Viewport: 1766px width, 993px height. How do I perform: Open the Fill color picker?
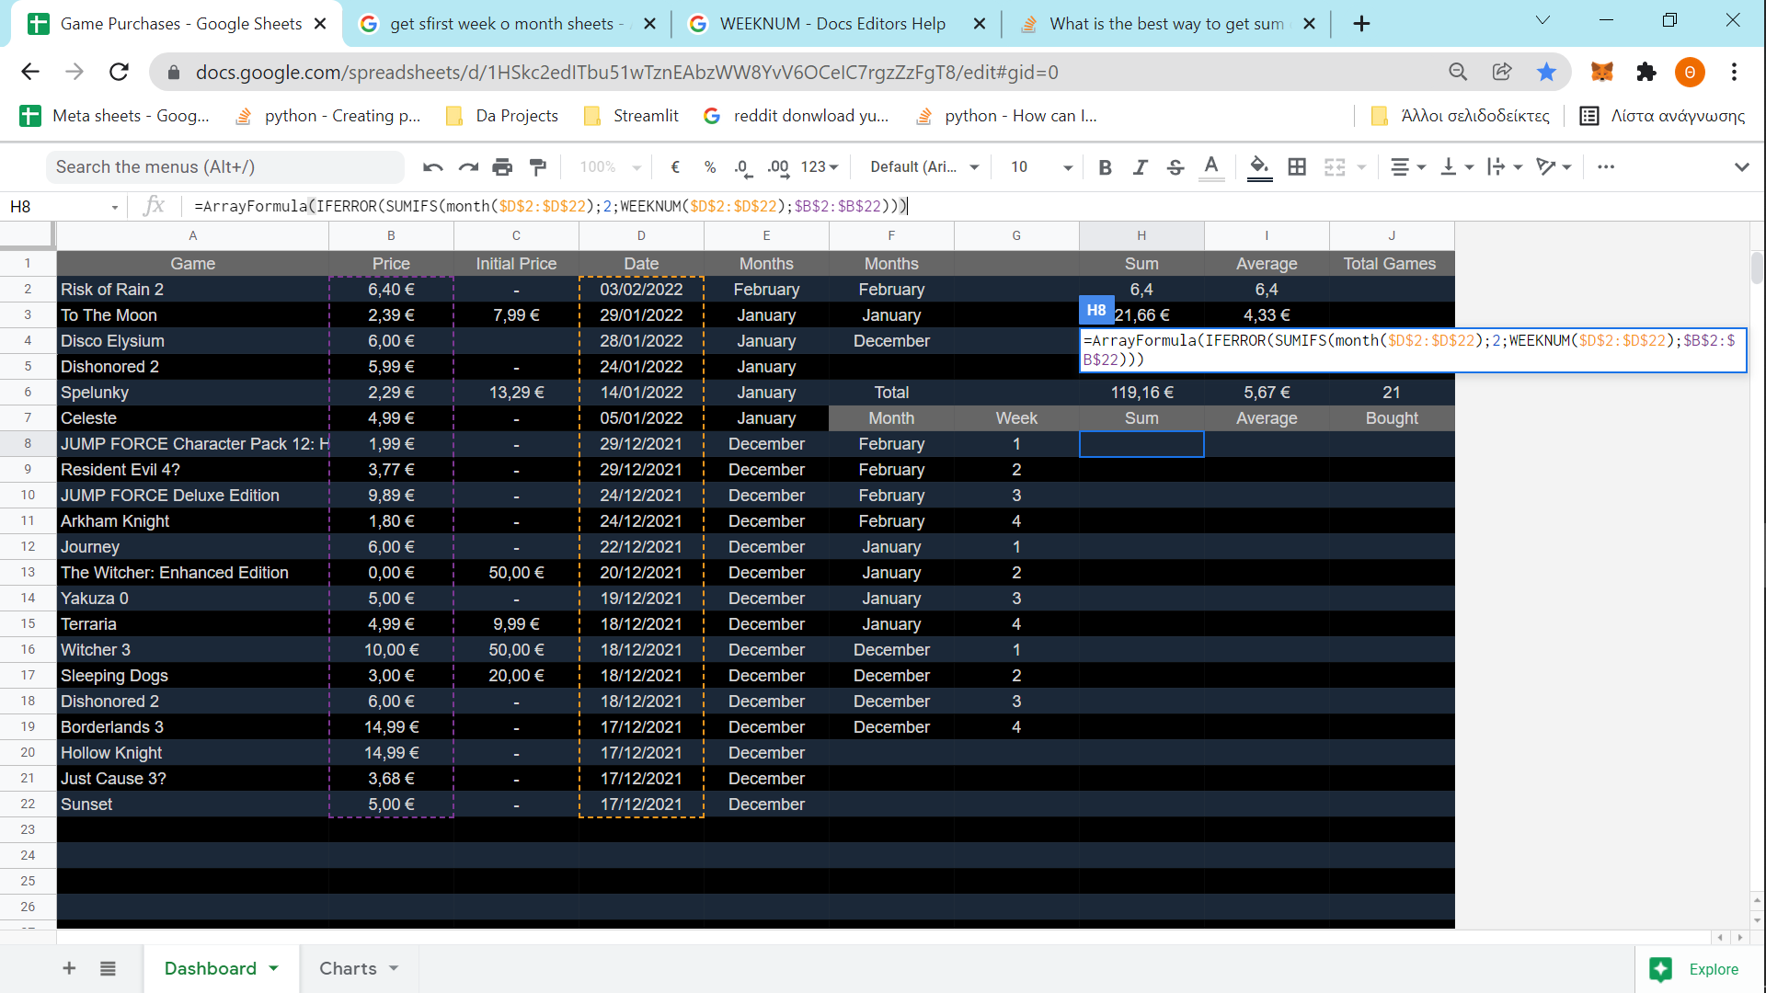(1259, 167)
